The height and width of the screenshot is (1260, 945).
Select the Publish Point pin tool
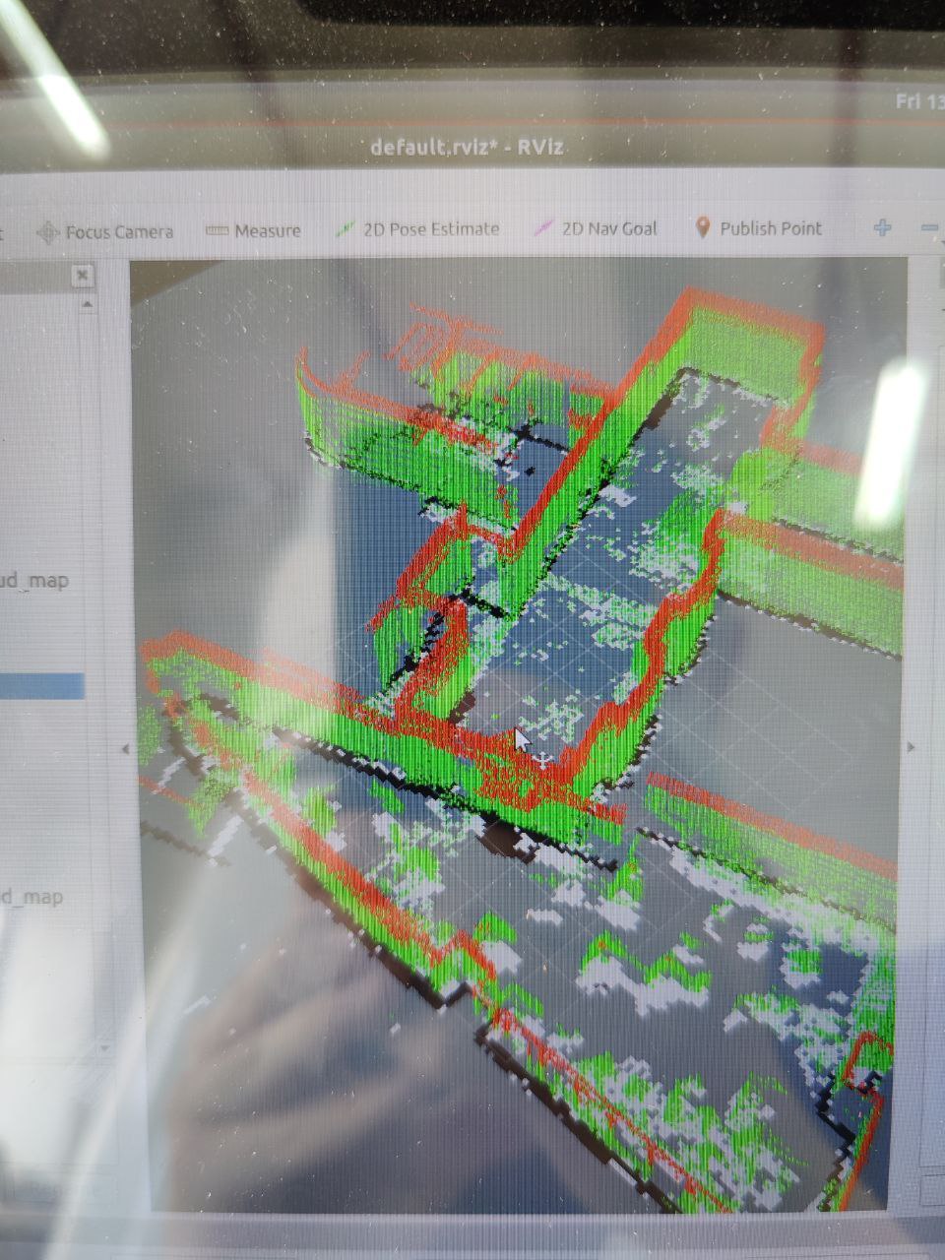(758, 228)
